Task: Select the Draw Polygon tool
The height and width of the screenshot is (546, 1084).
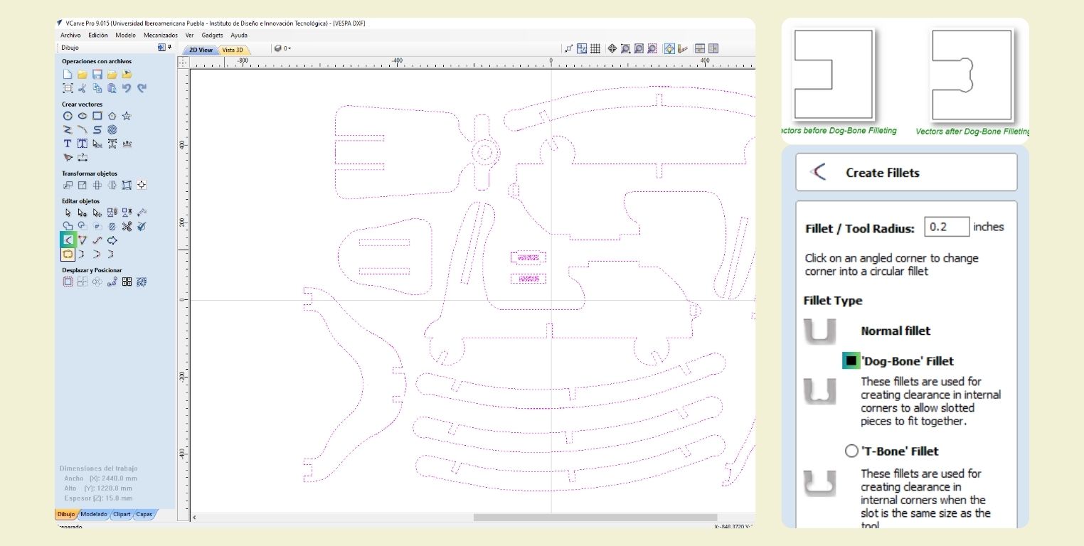Action: [112, 116]
